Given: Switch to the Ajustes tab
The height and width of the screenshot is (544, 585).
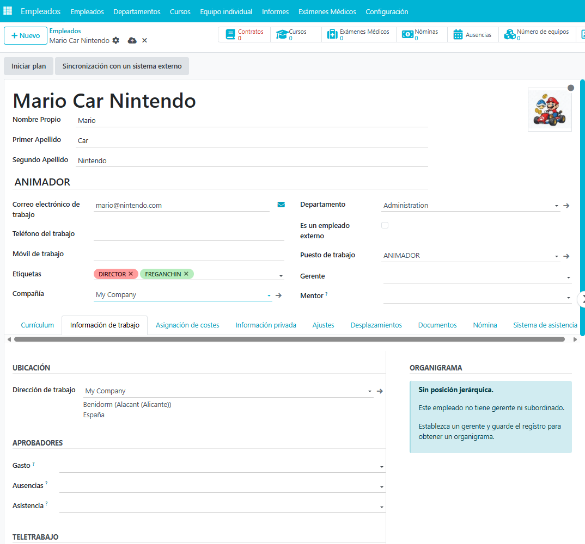Looking at the screenshot, I should tap(323, 325).
